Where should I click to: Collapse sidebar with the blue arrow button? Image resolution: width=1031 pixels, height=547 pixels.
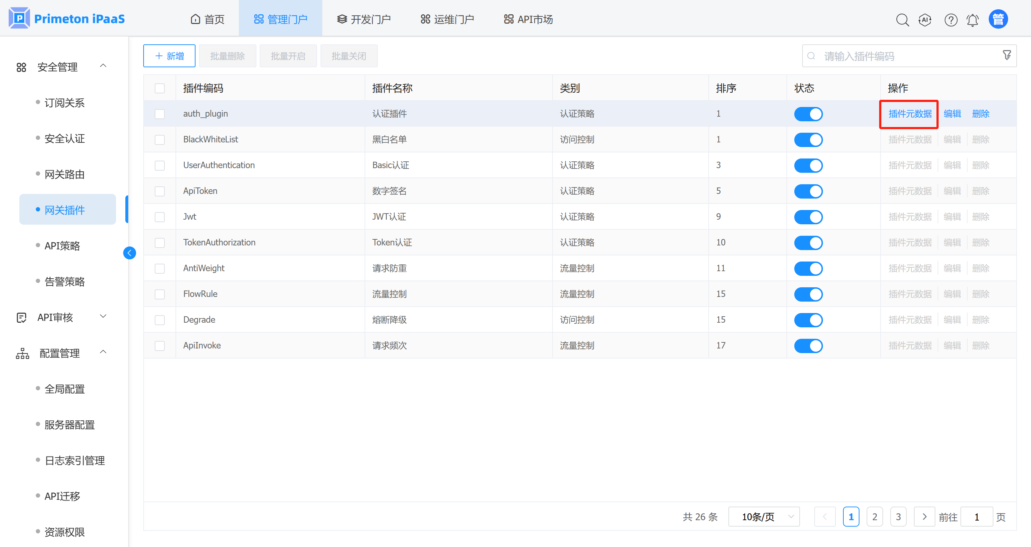(x=129, y=253)
